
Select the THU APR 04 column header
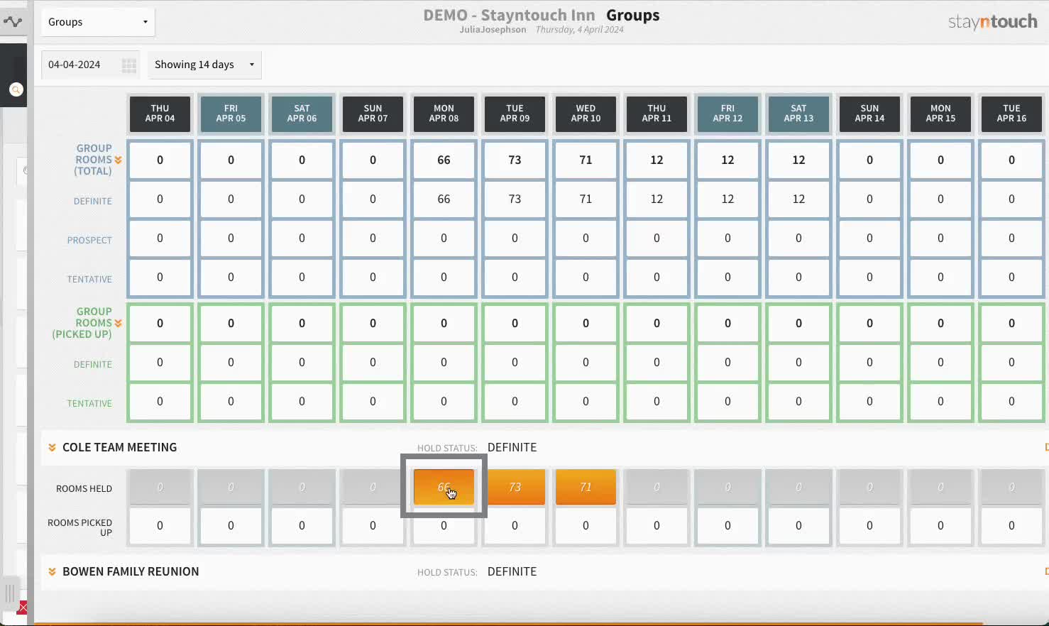click(160, 114)
